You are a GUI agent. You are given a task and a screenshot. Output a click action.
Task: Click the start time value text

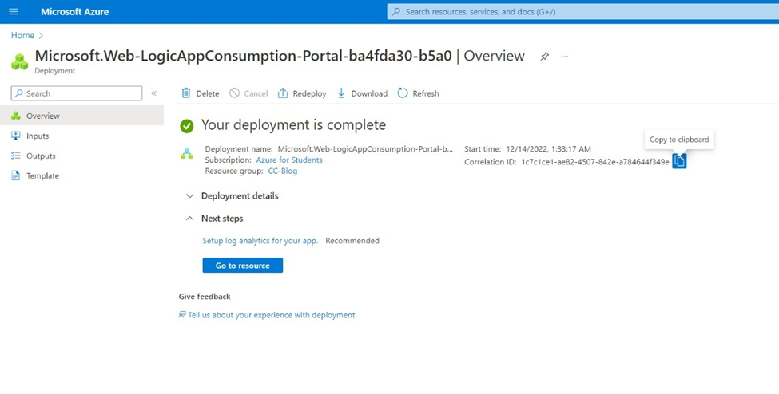548,149
